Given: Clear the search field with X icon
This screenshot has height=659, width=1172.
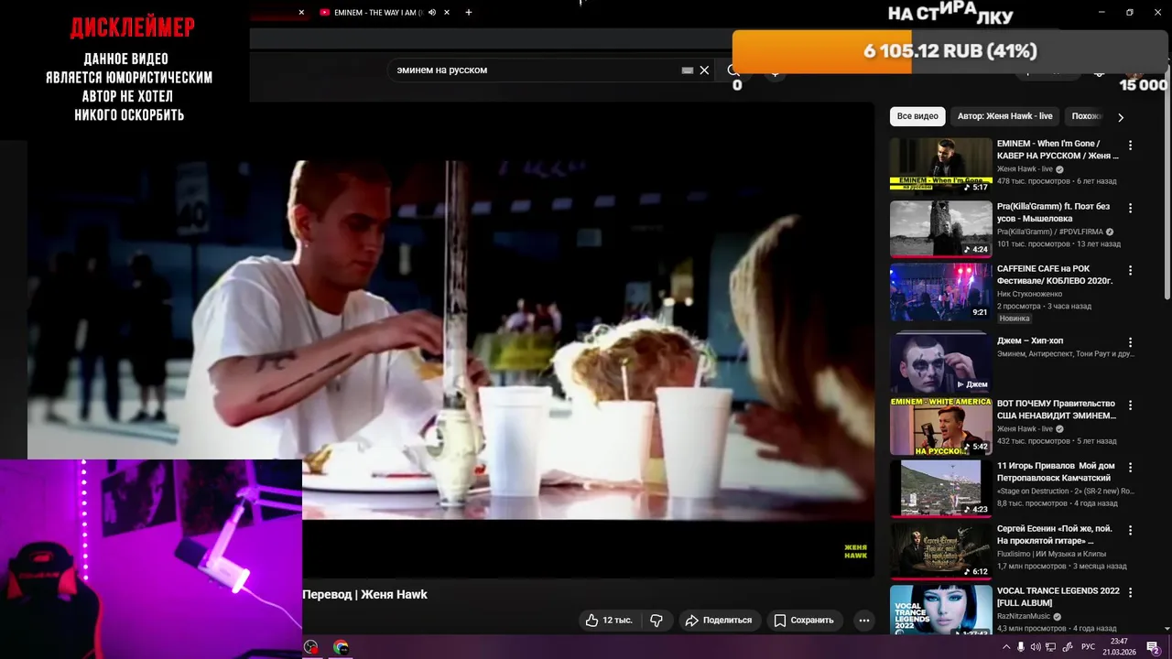Looking at the screenshot, I should tap(704, 70).
